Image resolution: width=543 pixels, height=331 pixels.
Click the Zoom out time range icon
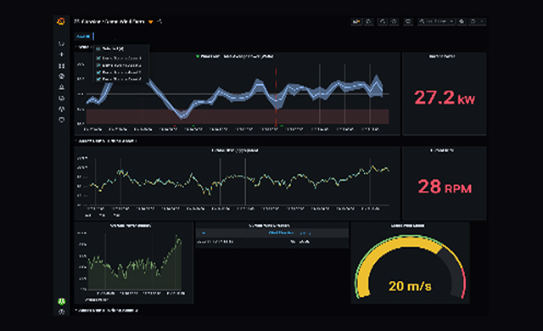(x=462, y=21)
